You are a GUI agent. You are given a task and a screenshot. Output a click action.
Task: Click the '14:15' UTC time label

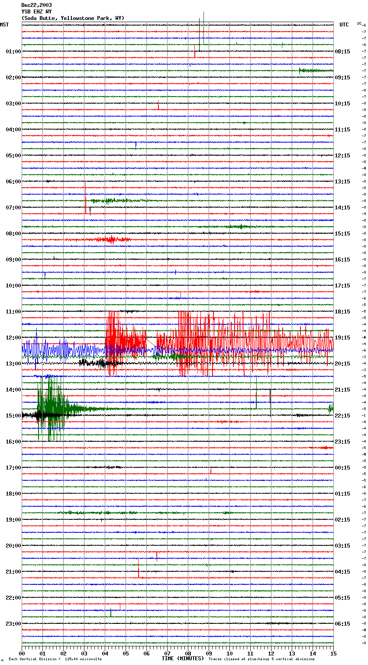tap(342, 208)
